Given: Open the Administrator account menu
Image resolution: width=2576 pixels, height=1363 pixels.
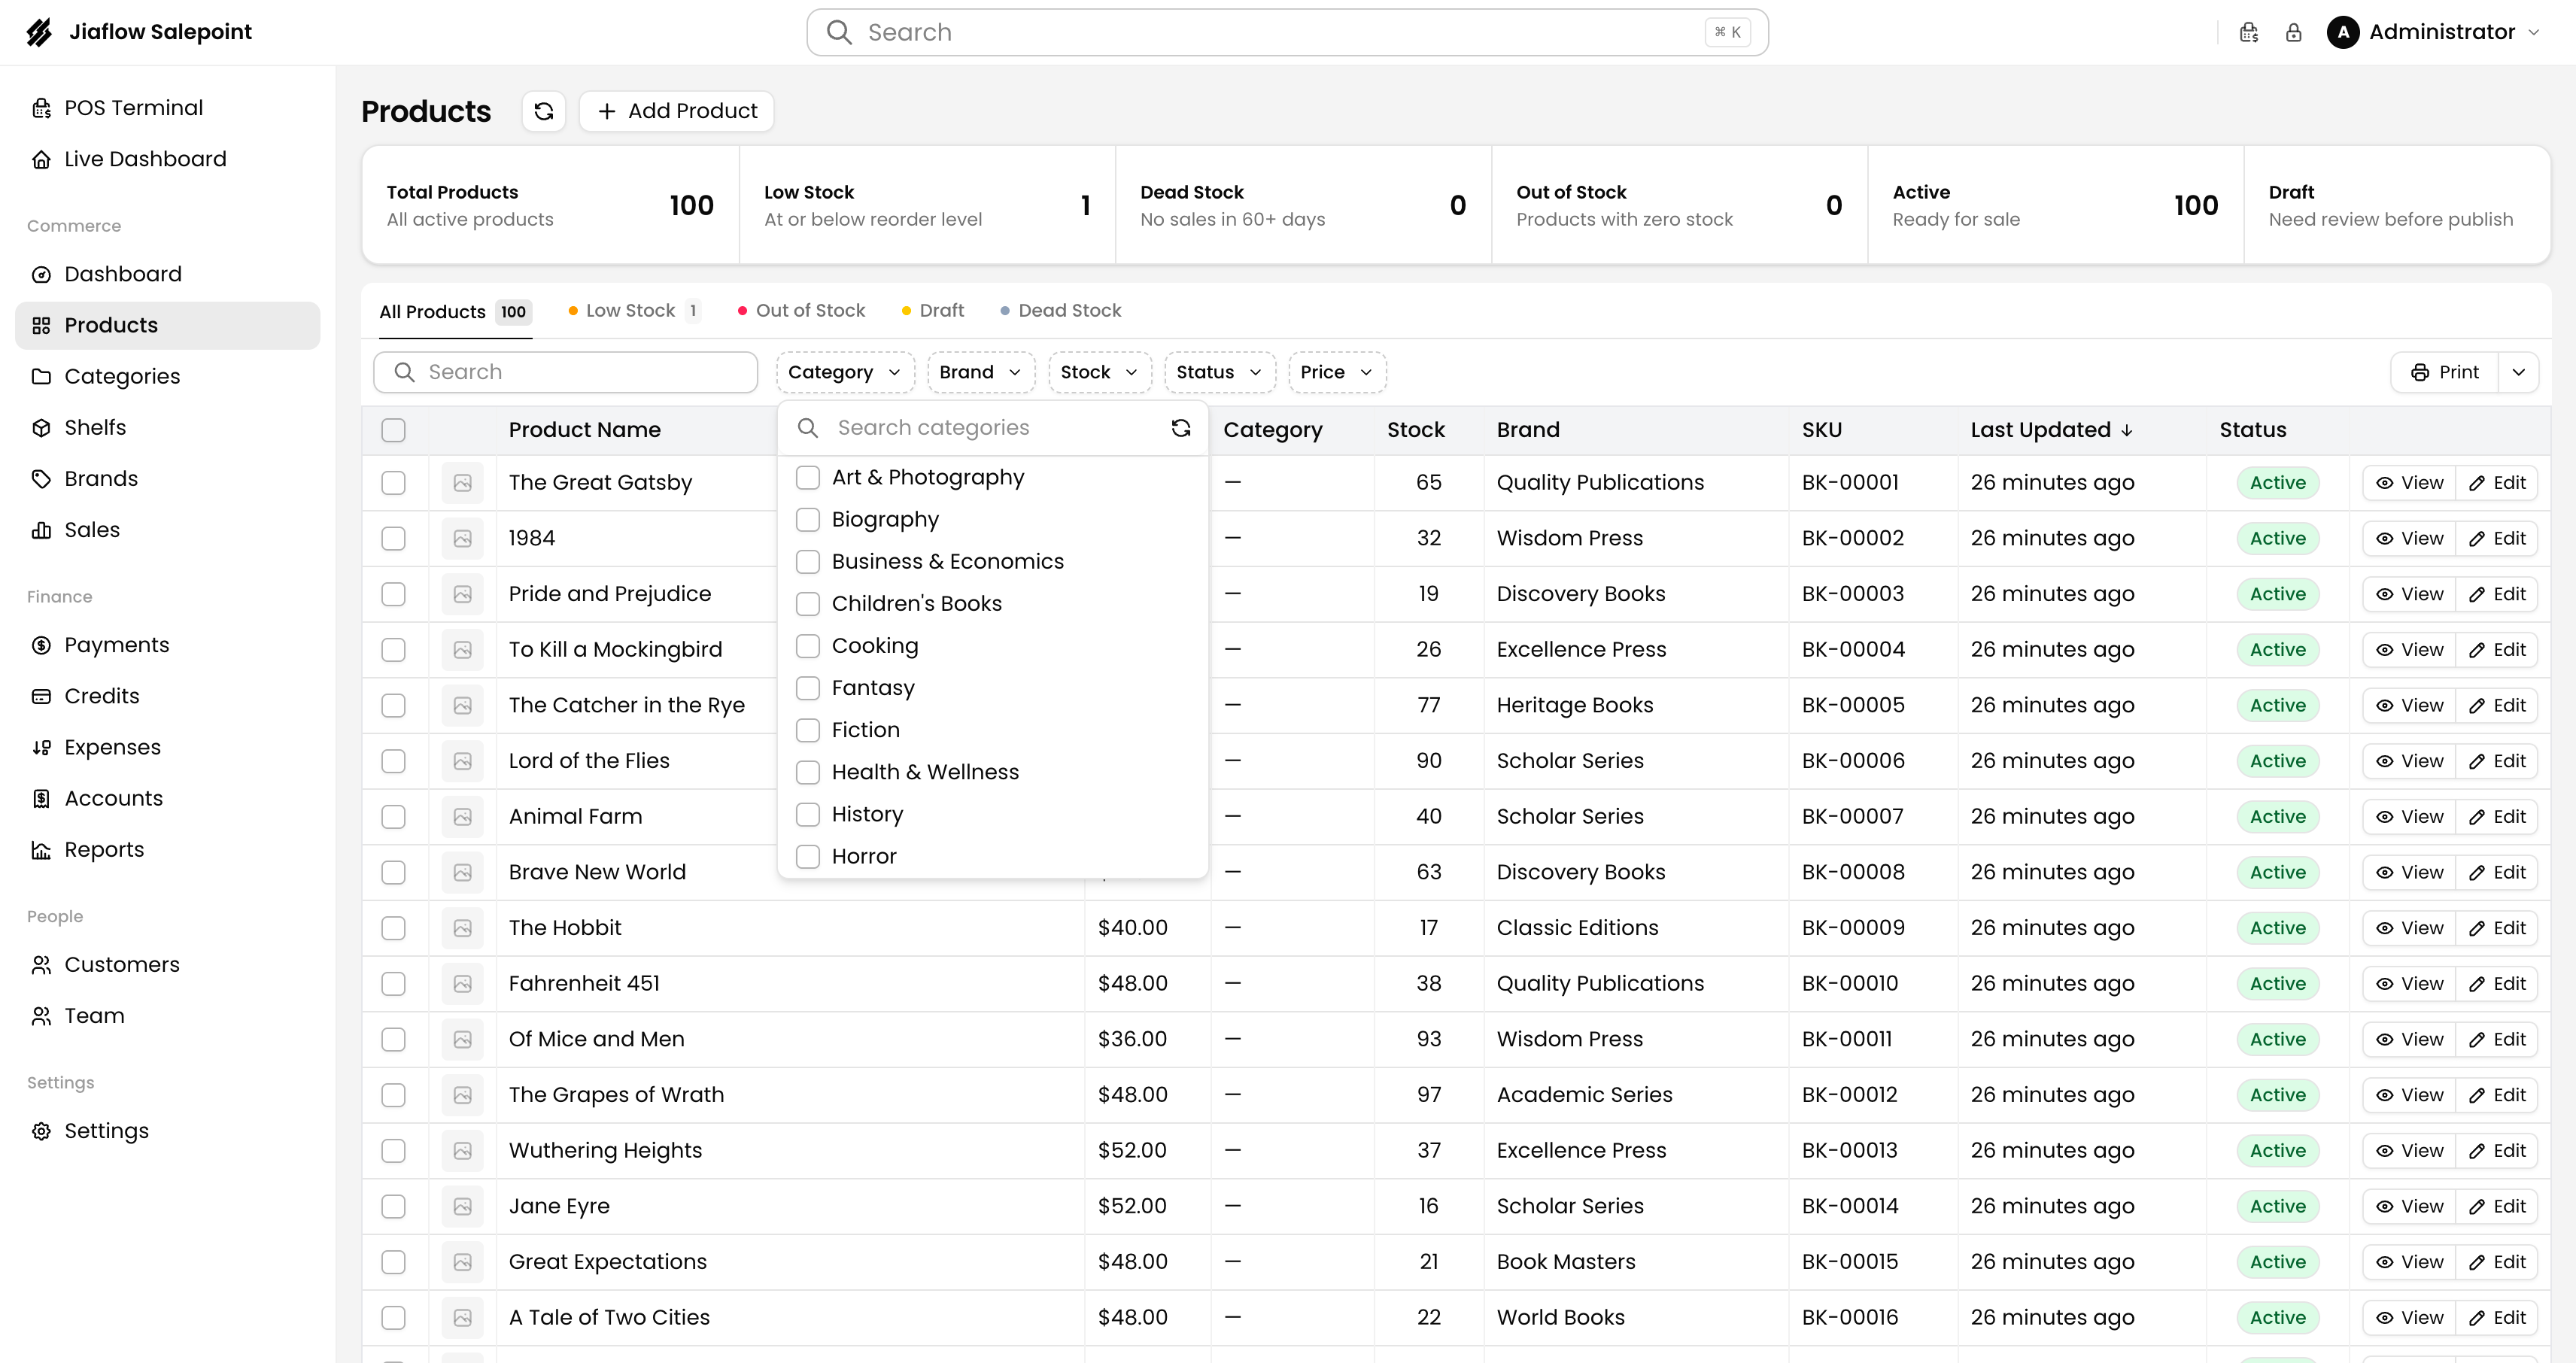Looking at the screenshot, I should (2433, 32).
